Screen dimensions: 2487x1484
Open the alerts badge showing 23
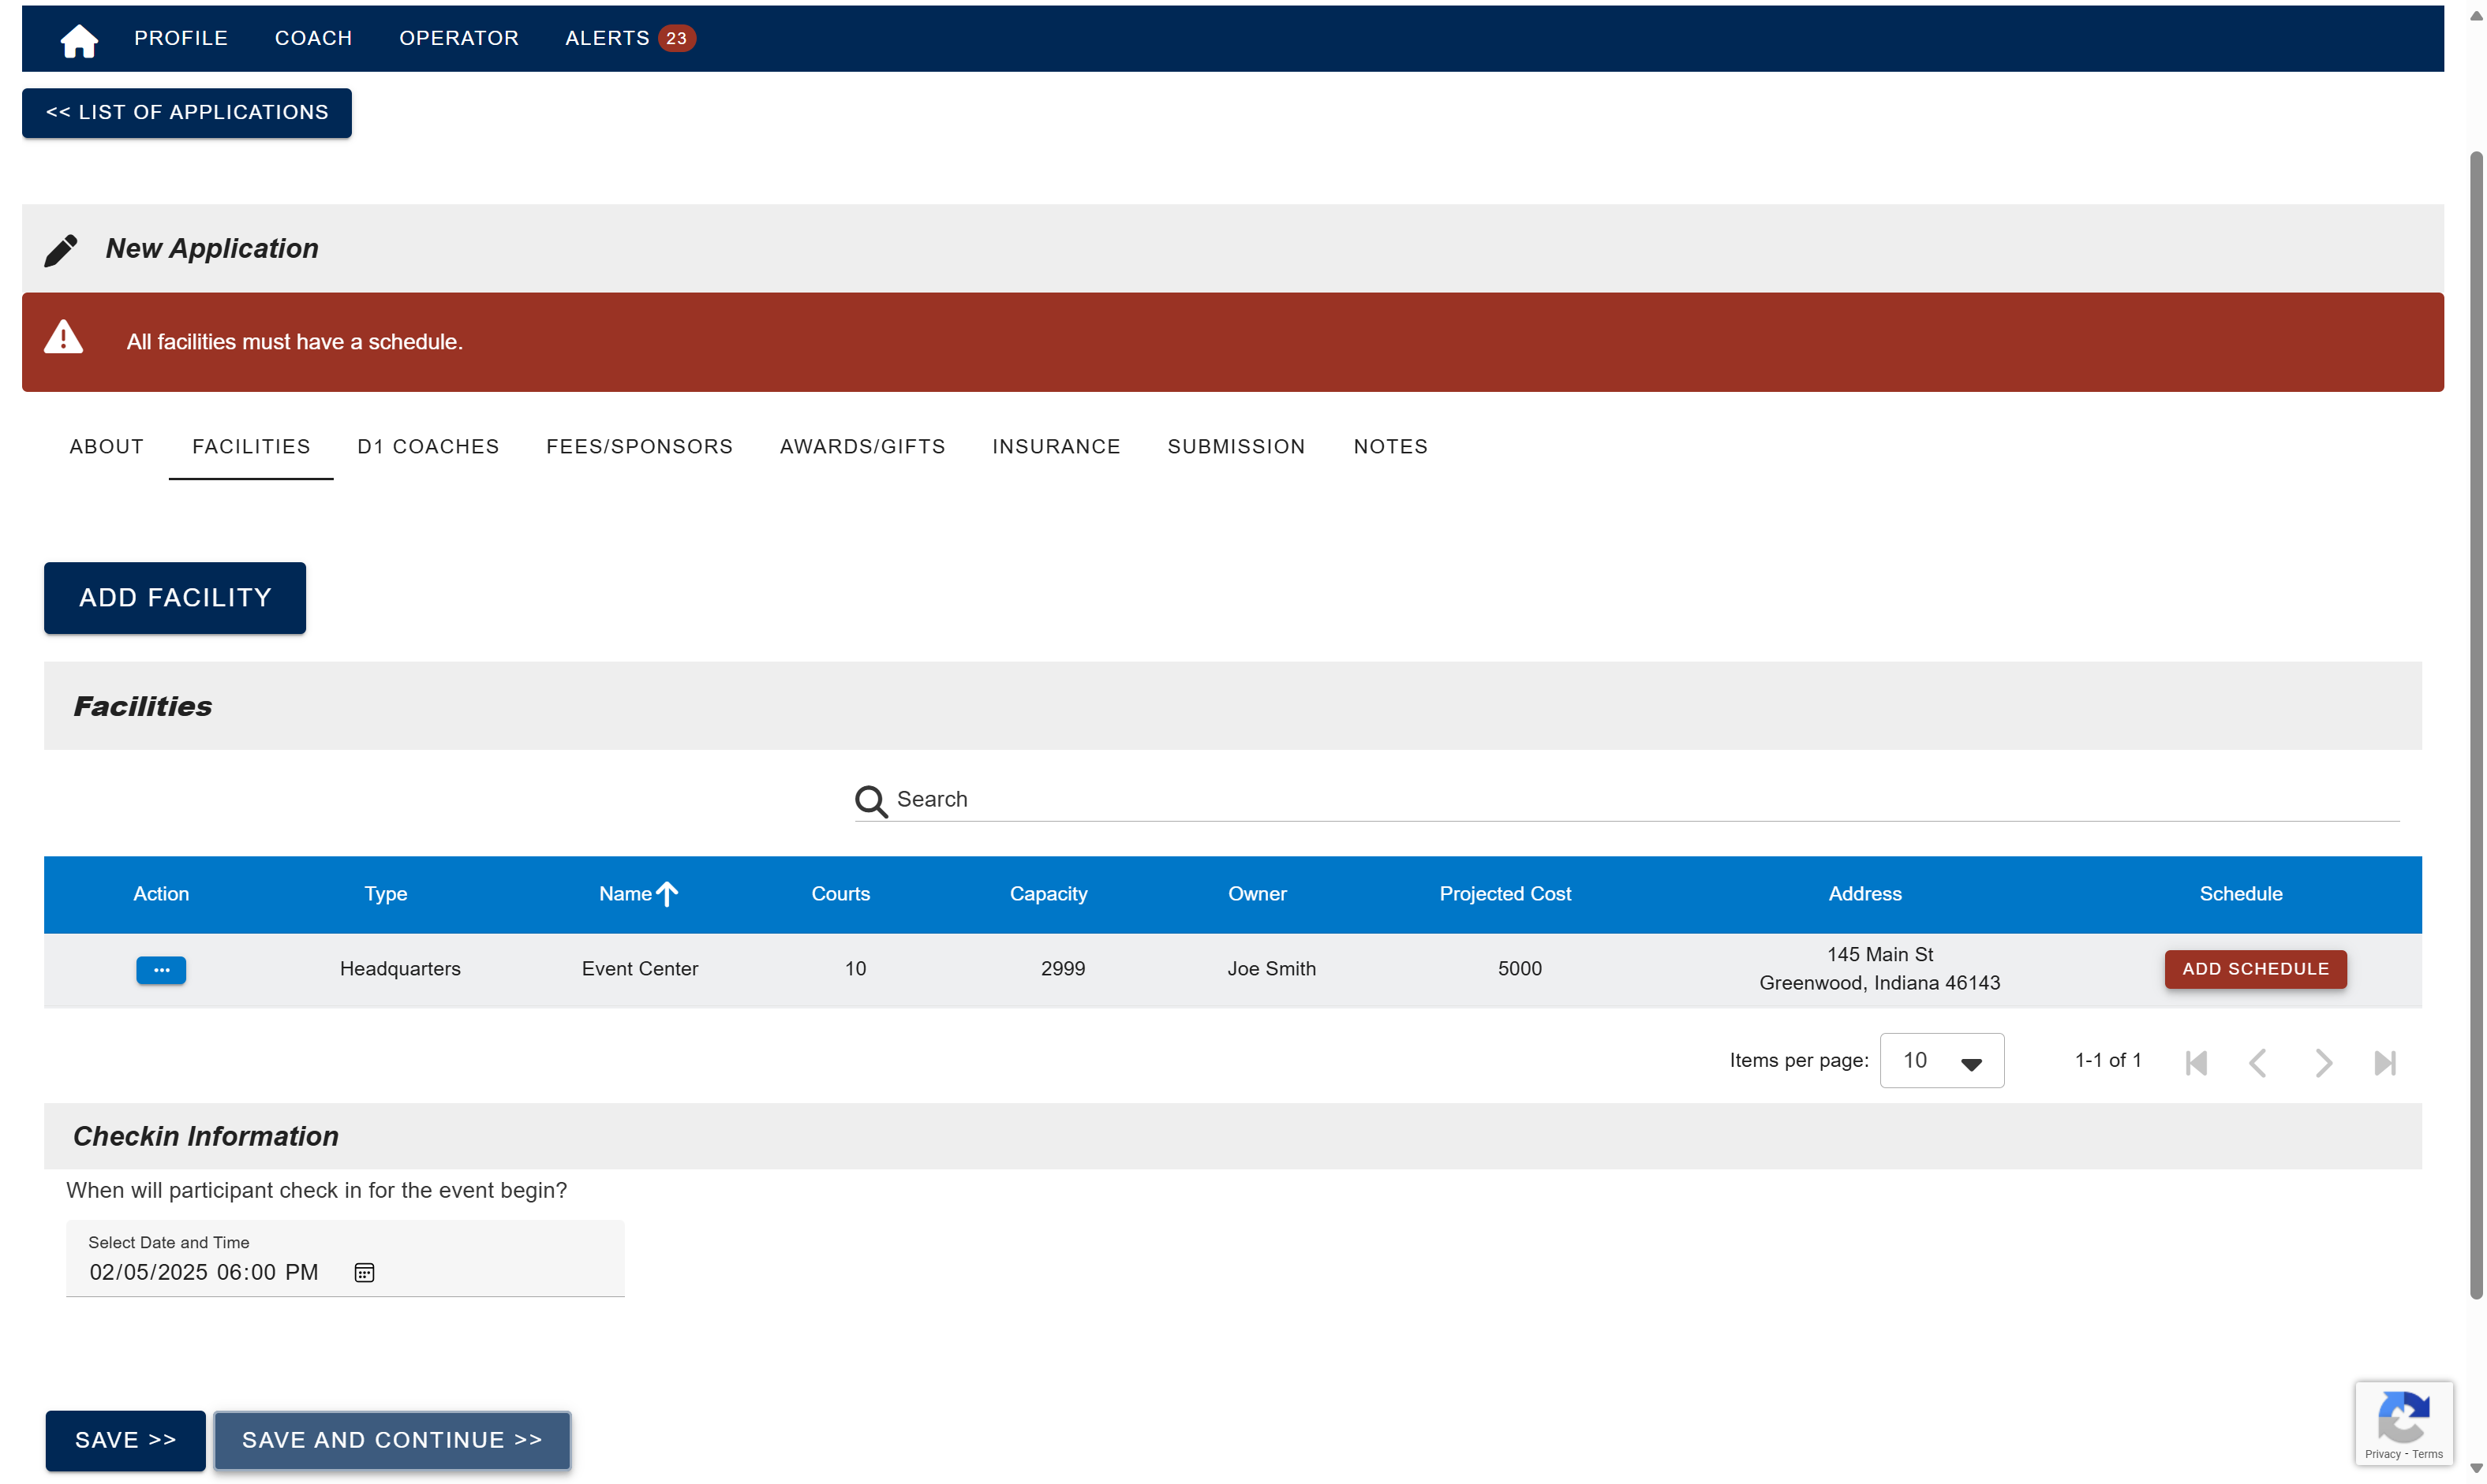coord(676,38)
